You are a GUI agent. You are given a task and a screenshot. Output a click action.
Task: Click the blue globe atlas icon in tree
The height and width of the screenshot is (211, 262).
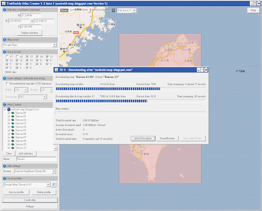9,109
